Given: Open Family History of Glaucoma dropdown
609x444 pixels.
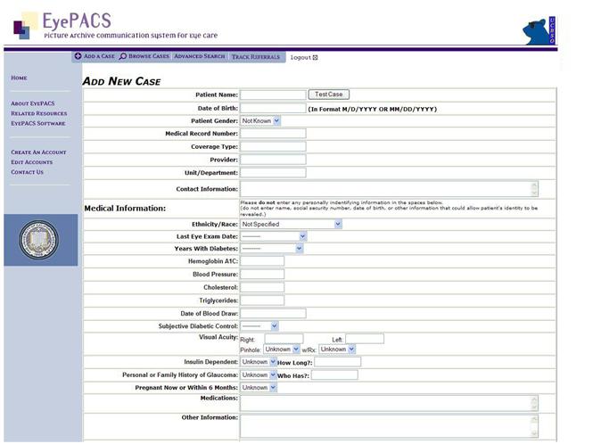Looking at the screenshot, I should pos(259,374).
